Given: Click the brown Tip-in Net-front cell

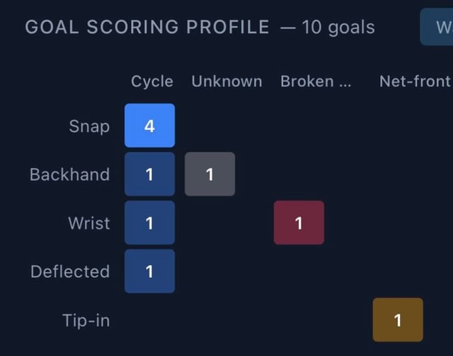Looking at the screenshot, I should click(398, 320).
